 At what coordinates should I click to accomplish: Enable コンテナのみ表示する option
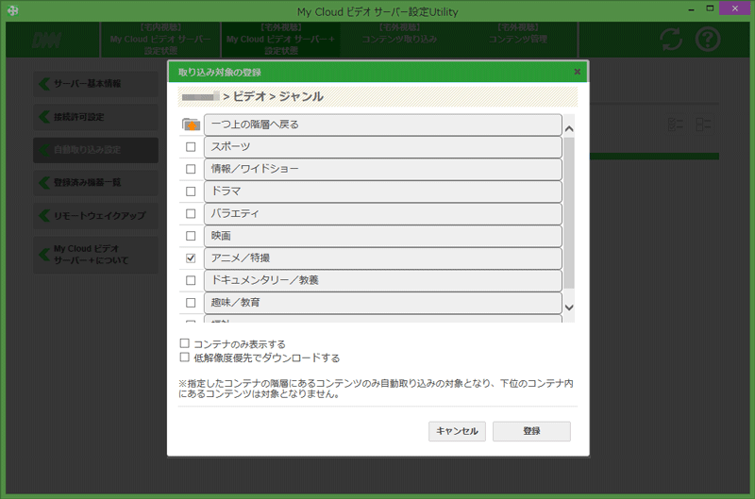pos(184,343)
